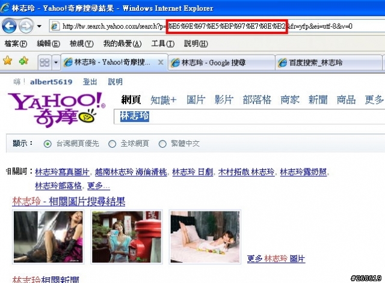Image resolution: width=385 pixels, height=283 pixels.
Task: Open the 我的最愛(A) menu
Action: 122,44
